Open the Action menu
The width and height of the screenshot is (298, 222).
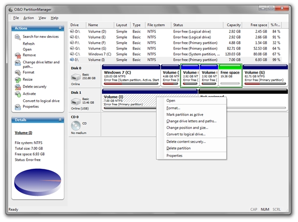(28, 18)
